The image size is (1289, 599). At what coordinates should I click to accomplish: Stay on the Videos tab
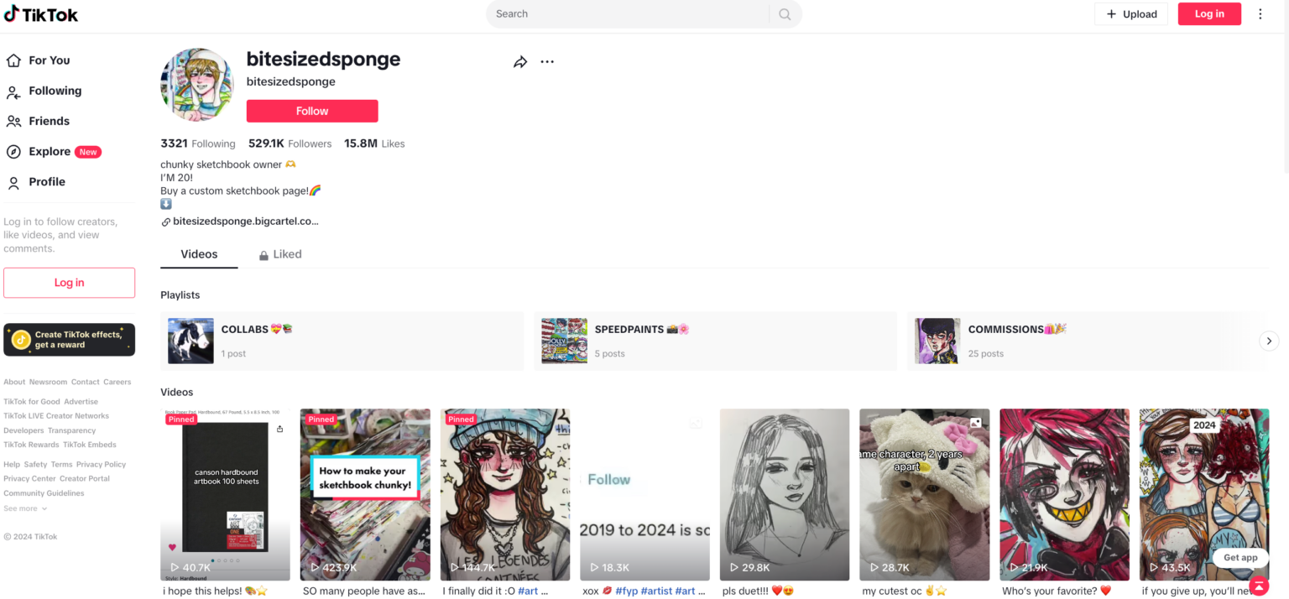199,253
